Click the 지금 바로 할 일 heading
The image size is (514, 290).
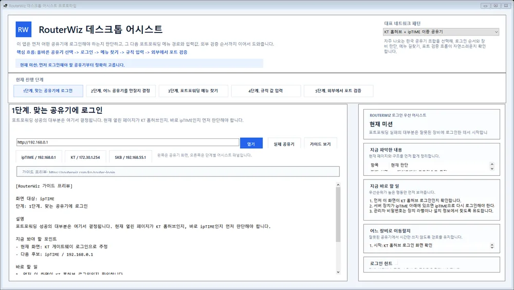coord(384,186)
